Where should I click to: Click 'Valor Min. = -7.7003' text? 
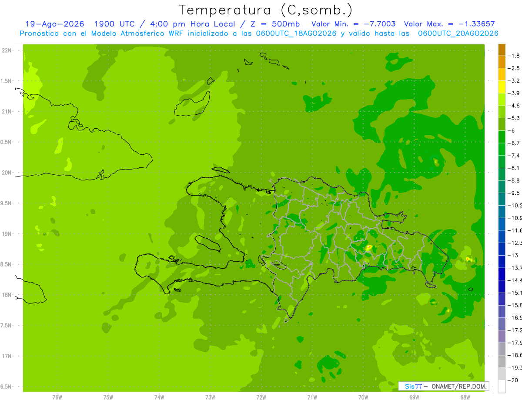[353, 24]
